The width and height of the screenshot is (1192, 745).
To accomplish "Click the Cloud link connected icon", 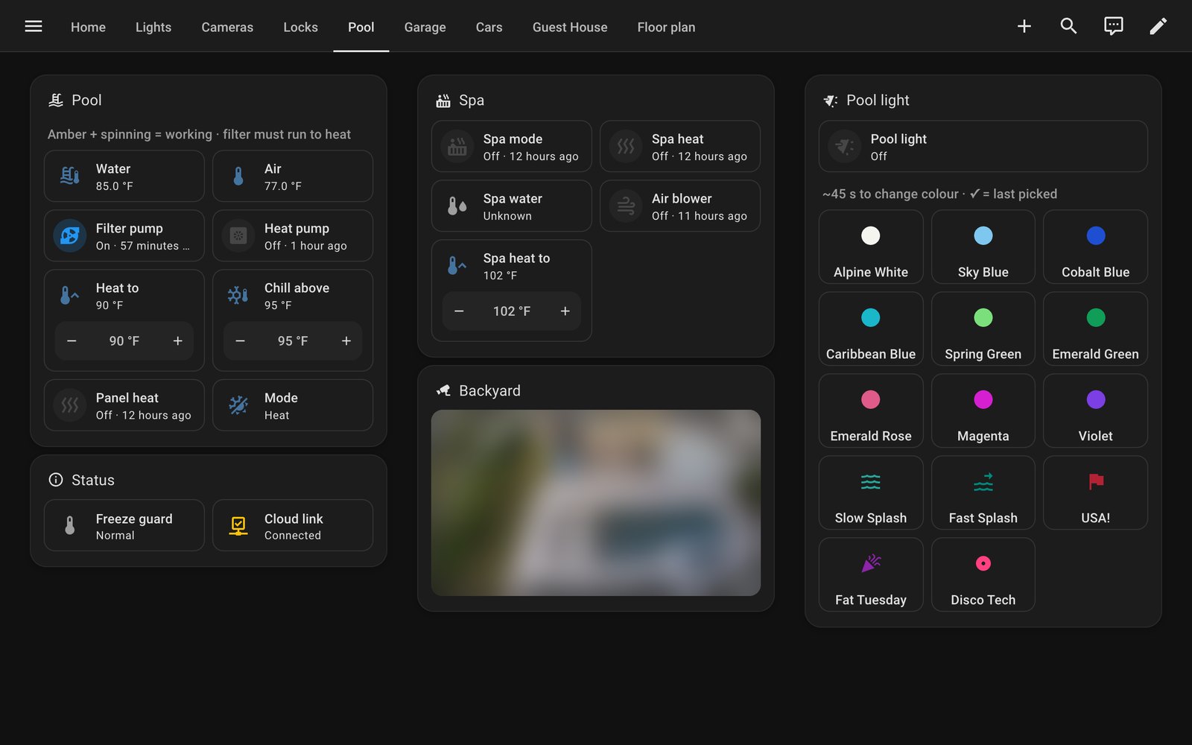I will pos(238,526).
